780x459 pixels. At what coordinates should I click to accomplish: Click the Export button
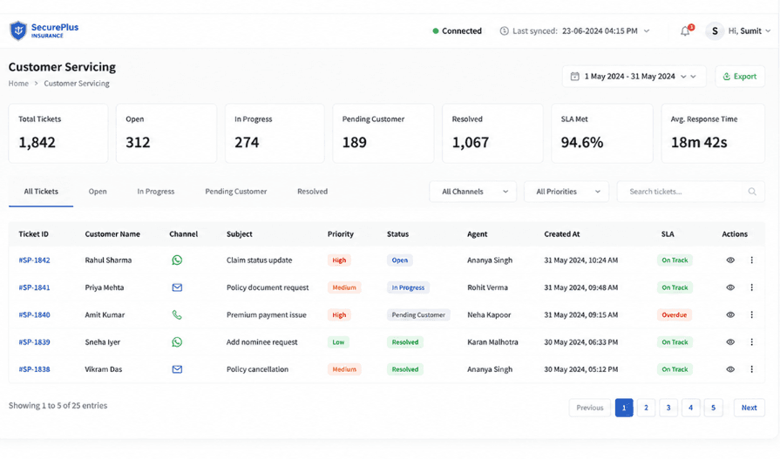[x=740, y=77]
